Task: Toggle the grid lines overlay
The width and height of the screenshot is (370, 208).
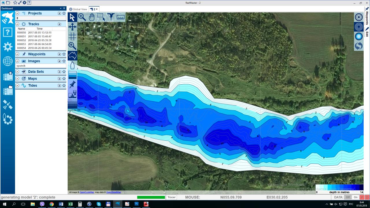Action: pos(72,36)
